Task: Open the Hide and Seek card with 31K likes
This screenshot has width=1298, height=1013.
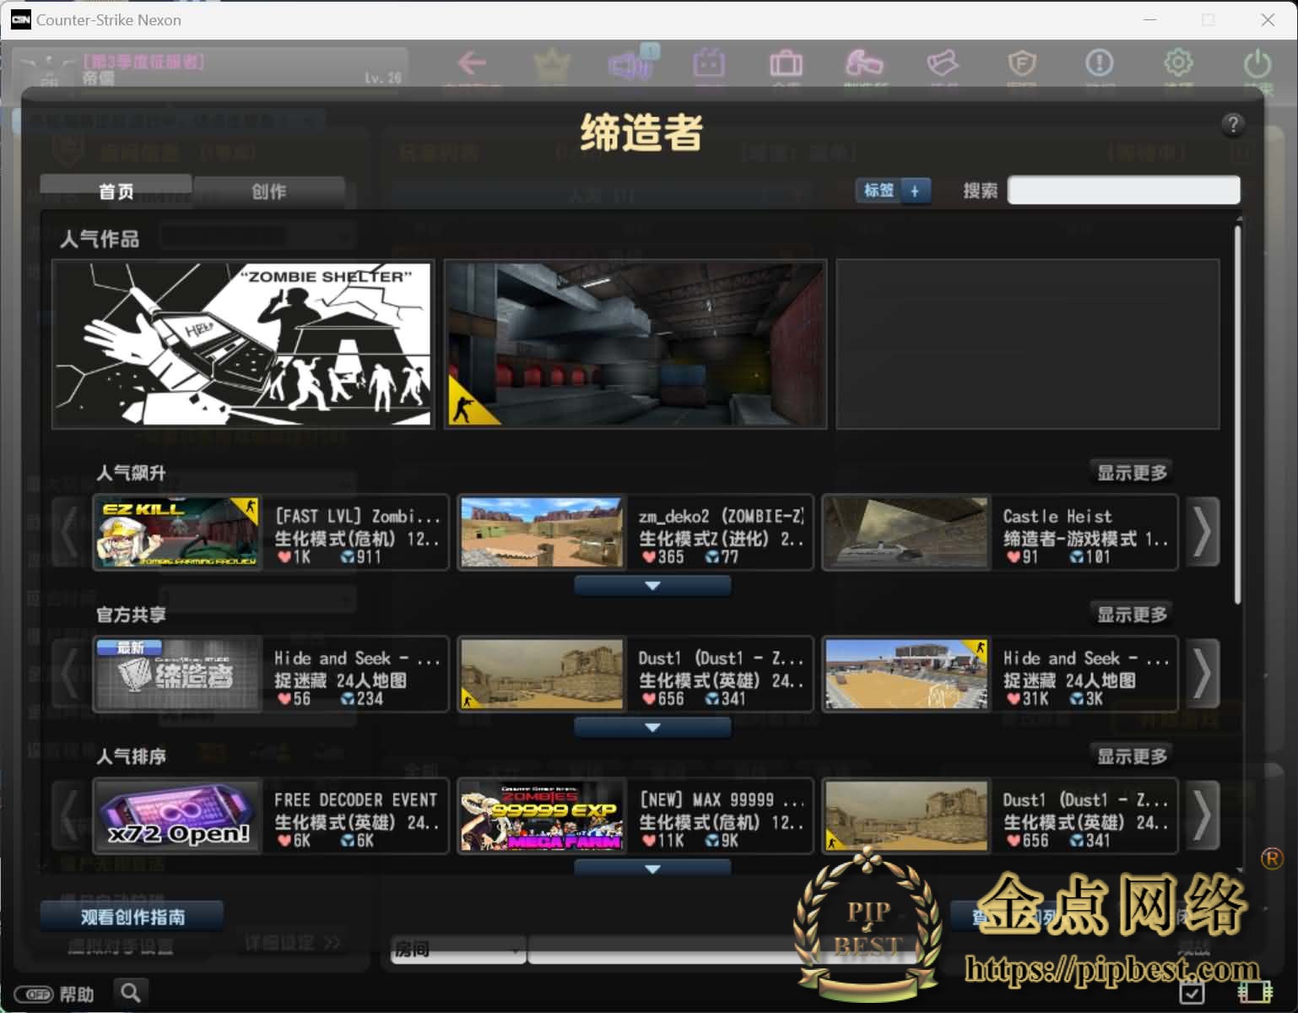Action: pyautogui.click(x=1000, y=674)
